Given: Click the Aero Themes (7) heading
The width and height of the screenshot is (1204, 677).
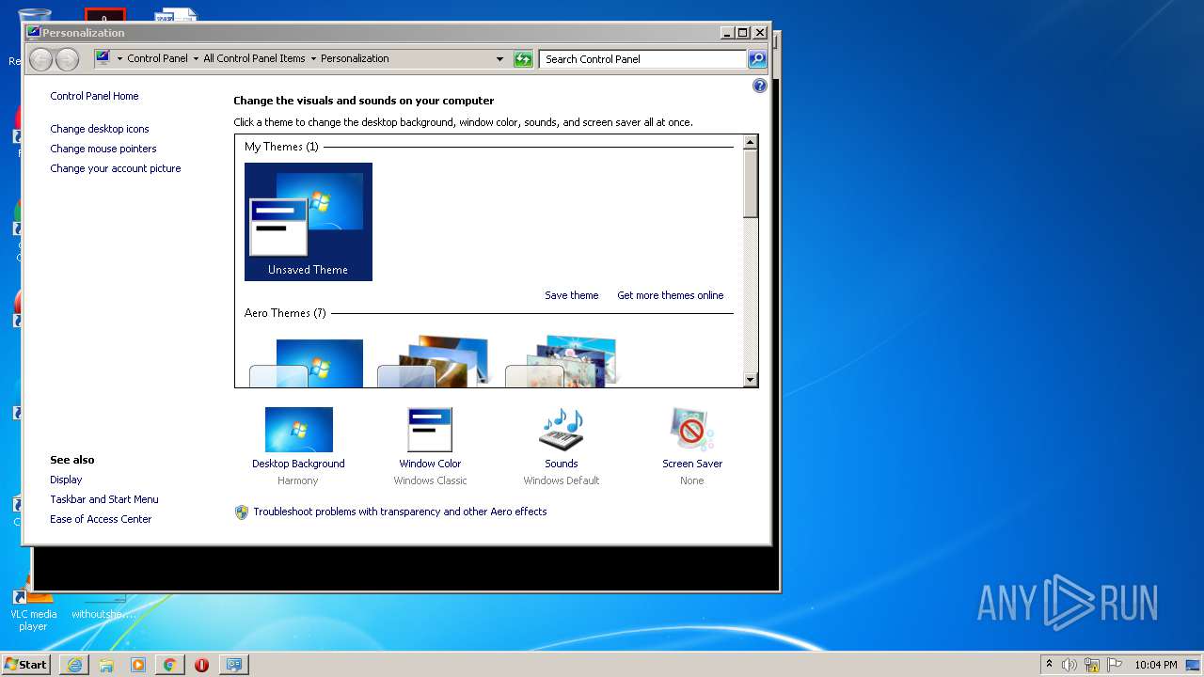Looking at the screenshot, I should (285, 313).
